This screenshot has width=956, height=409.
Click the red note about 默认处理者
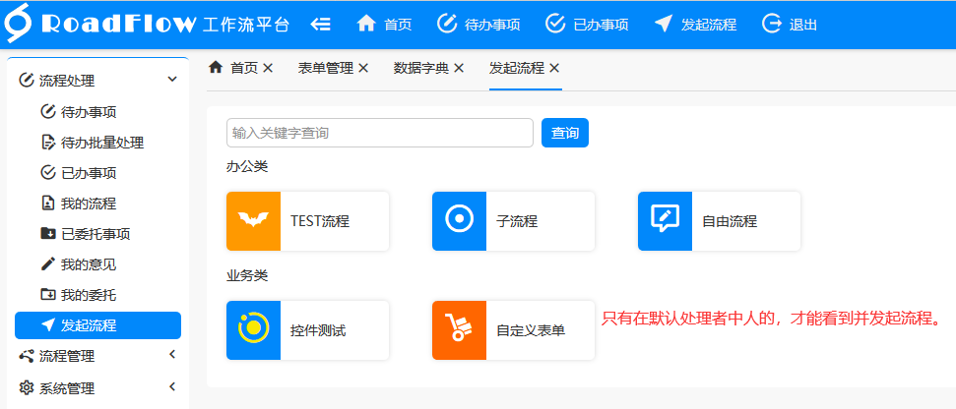(x=772, y=319)
